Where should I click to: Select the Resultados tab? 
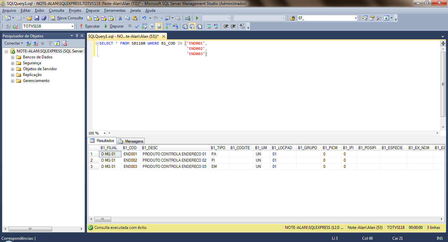(102, 141)
